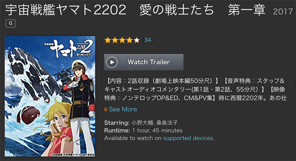Click the third gold rating star

(122, 40)
